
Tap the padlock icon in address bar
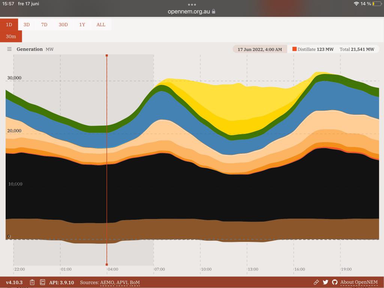[x=214, y=11]
